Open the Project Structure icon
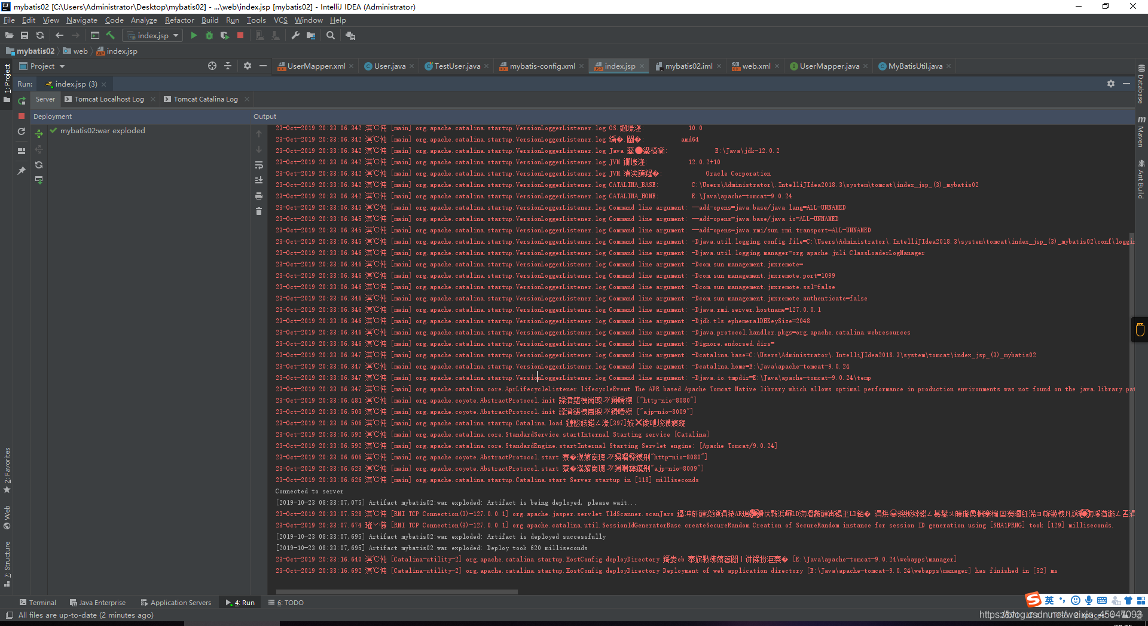 point(311,36)
